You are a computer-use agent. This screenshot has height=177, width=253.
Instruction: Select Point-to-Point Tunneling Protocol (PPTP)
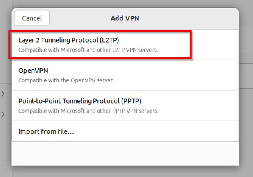pos(80,101)
